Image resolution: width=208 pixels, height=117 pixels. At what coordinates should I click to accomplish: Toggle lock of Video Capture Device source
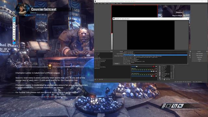pos(173,78)
